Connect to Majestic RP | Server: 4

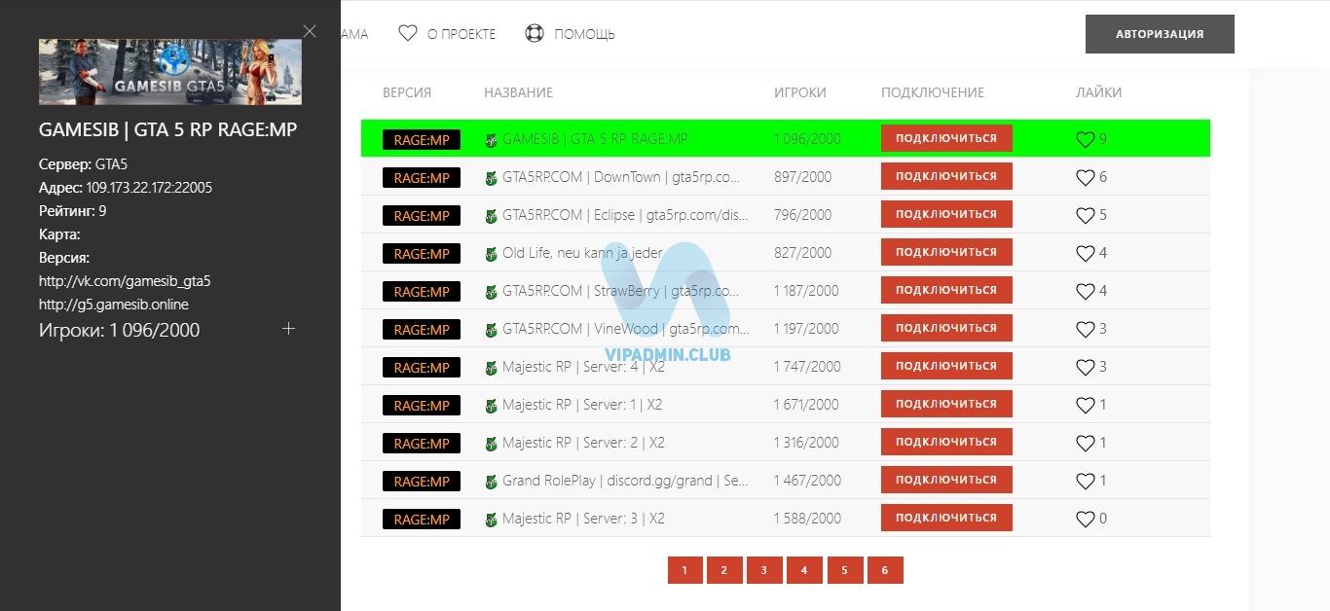pyautogui.click(x=946, y=366)
